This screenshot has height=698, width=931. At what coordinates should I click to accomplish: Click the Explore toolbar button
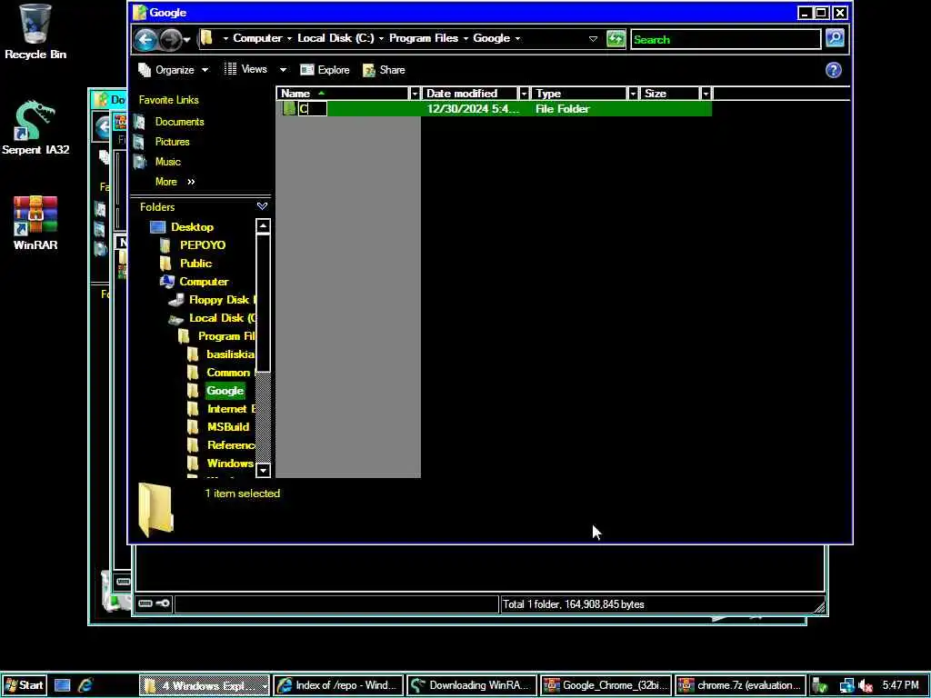pos(325,70)
